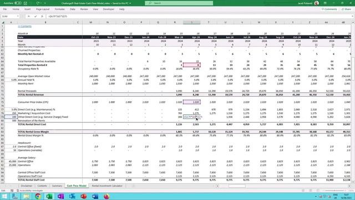Toggle the AutoSave switch
355x200 pixels.
[x=18, y=3]
